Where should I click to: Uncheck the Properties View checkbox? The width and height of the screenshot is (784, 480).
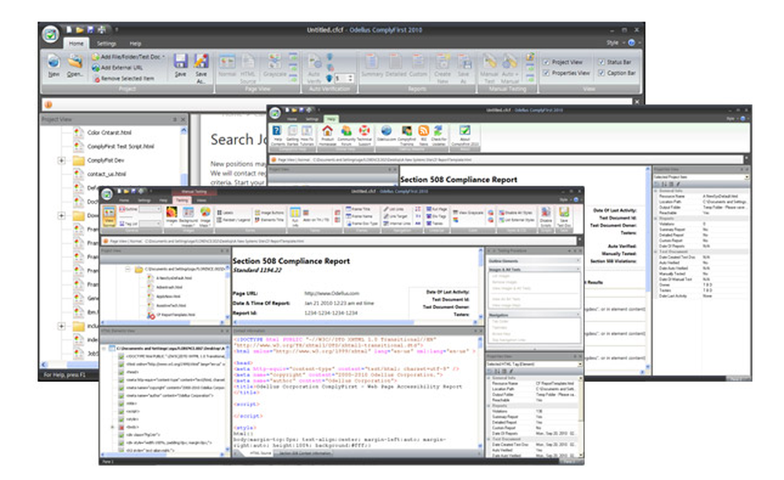point(546,73)
